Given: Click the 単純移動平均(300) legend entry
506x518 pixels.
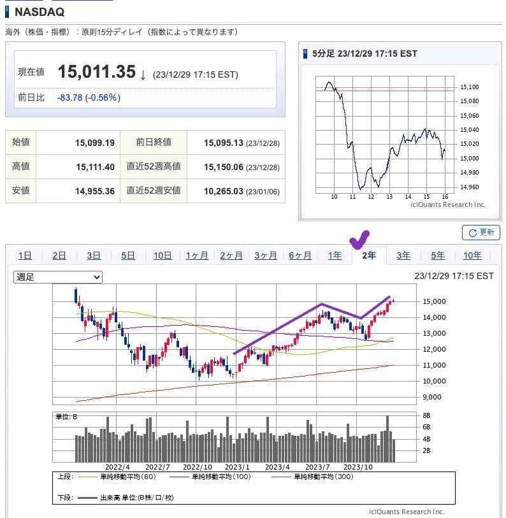Looking at the screenshot, I should point(312,477).
